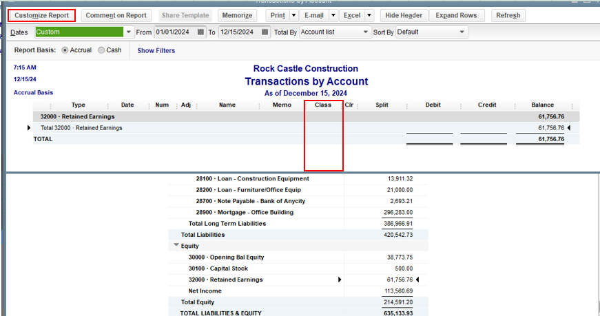Click the Total Liabilities amount 420,542.73
This screenshot has height=316, width=600.
click(398, 235)
